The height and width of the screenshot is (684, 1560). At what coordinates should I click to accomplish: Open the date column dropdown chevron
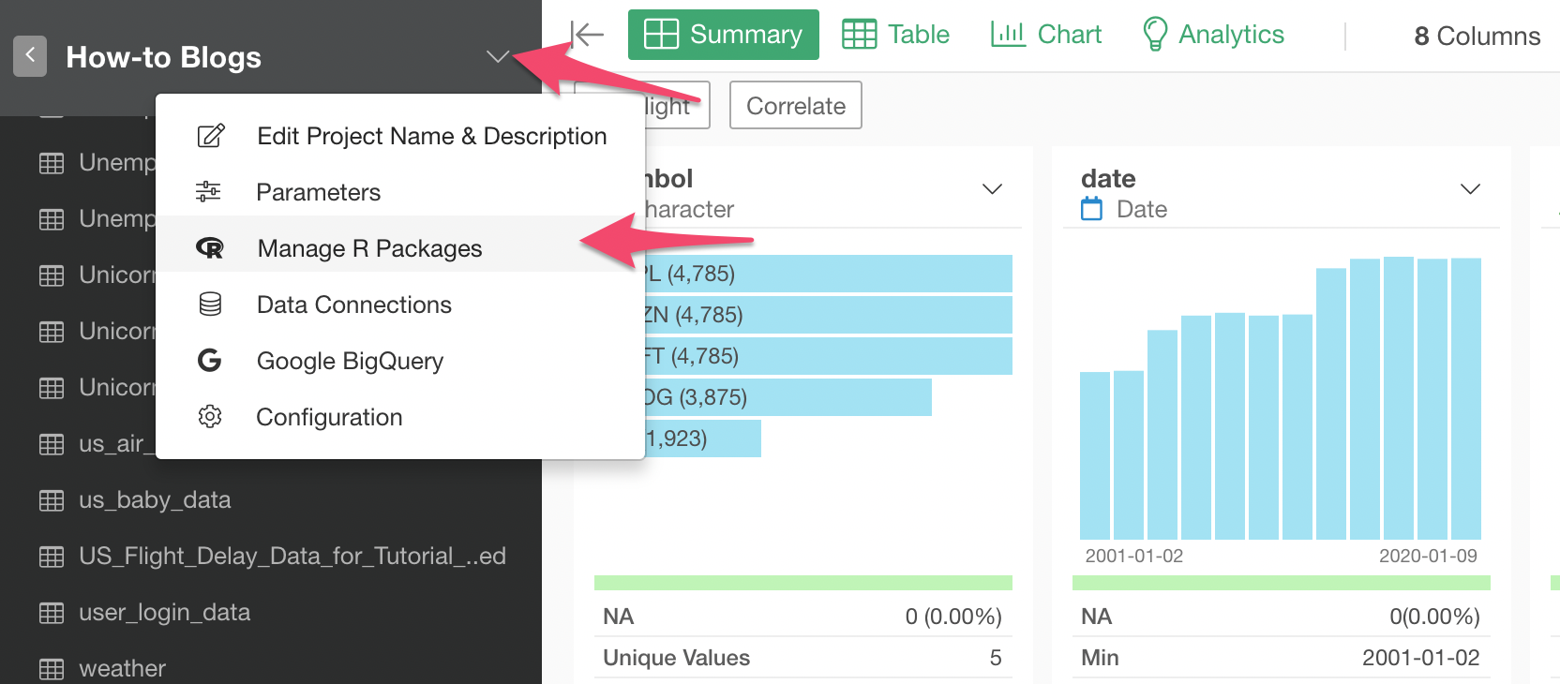(x=1470, y=189)
